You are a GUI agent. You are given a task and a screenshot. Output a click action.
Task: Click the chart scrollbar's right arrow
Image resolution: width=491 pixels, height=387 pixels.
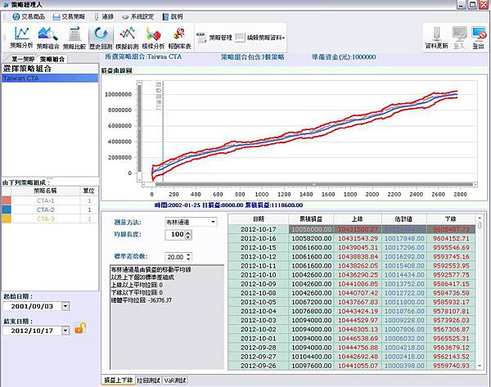pyautogui.click(x=475, y=184)
